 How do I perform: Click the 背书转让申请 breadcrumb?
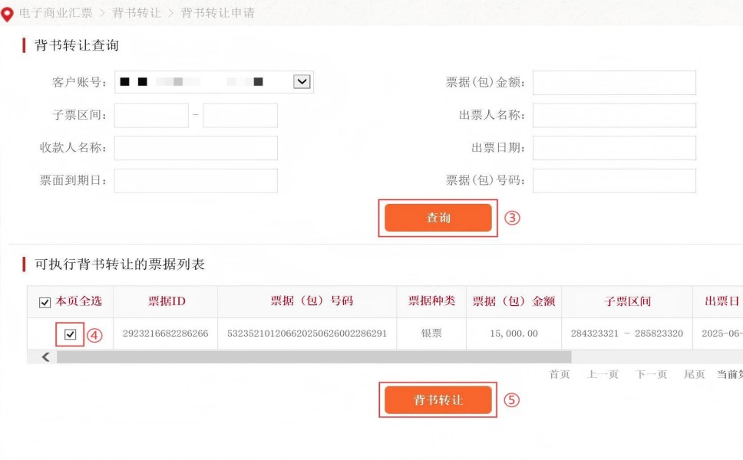[x=217, y=13]
